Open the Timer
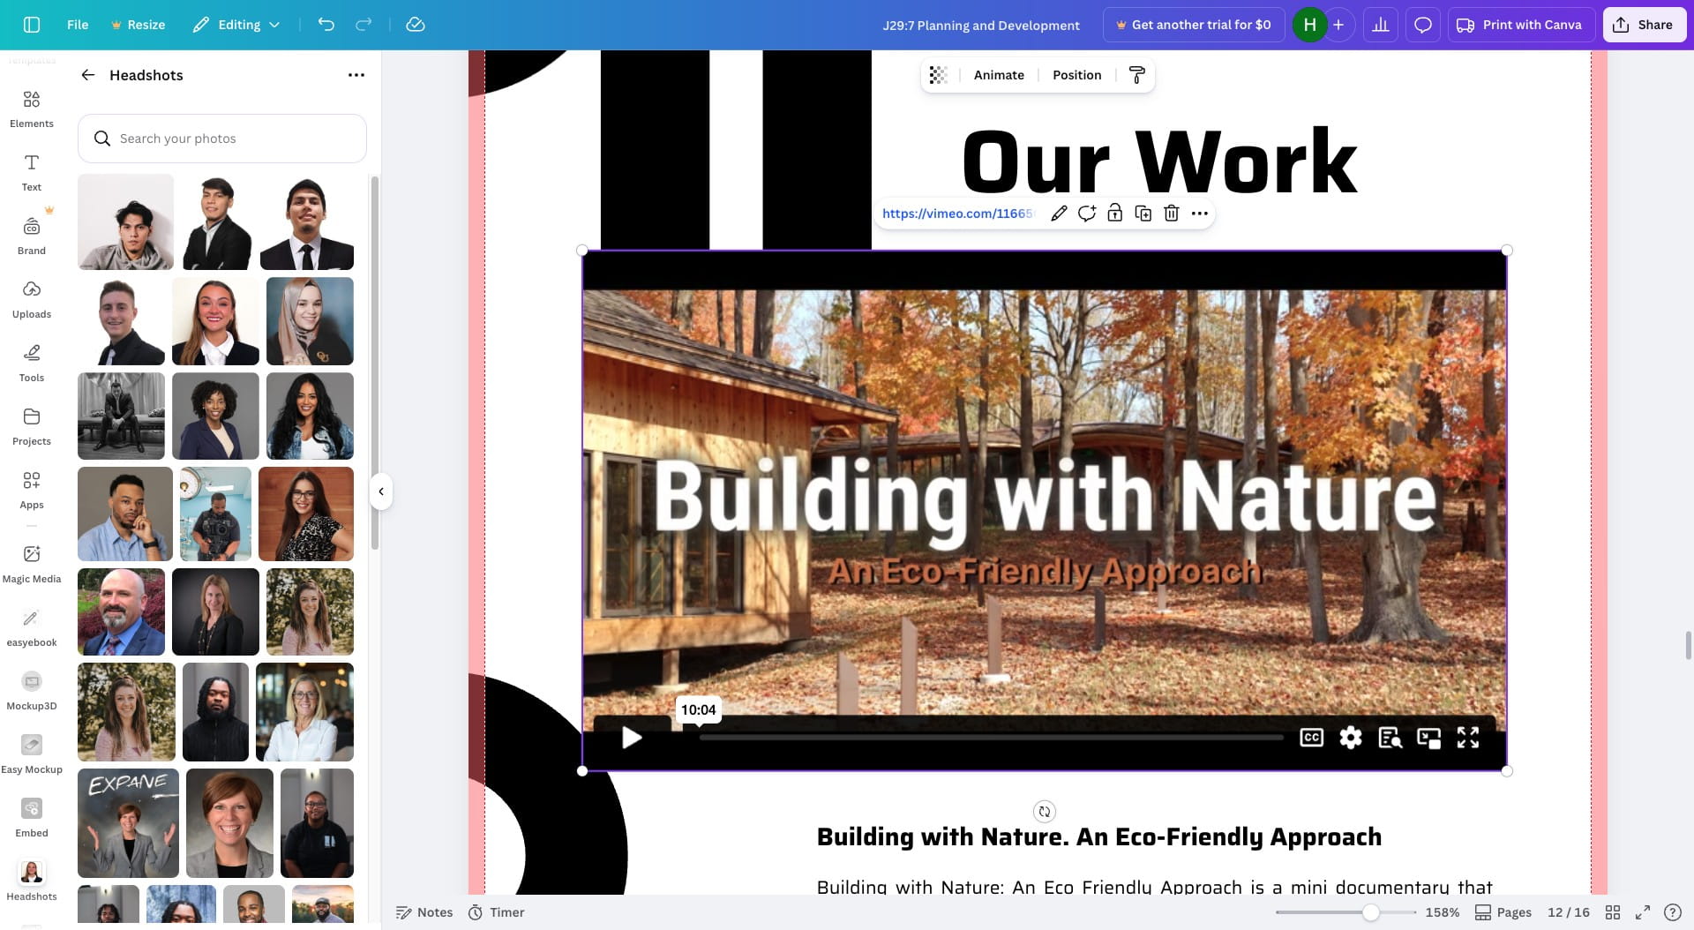 click(x=496, y=912)
